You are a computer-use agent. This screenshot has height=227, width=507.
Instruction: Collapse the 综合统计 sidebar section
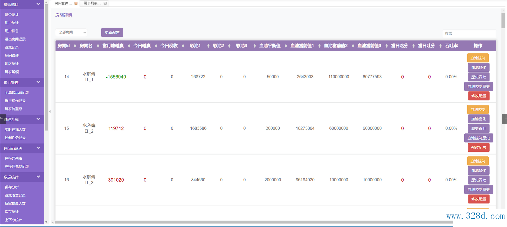(38, 4)
